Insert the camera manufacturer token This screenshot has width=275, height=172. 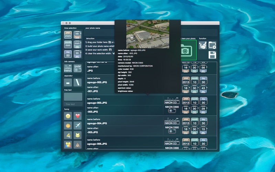(x=68, y=68)
